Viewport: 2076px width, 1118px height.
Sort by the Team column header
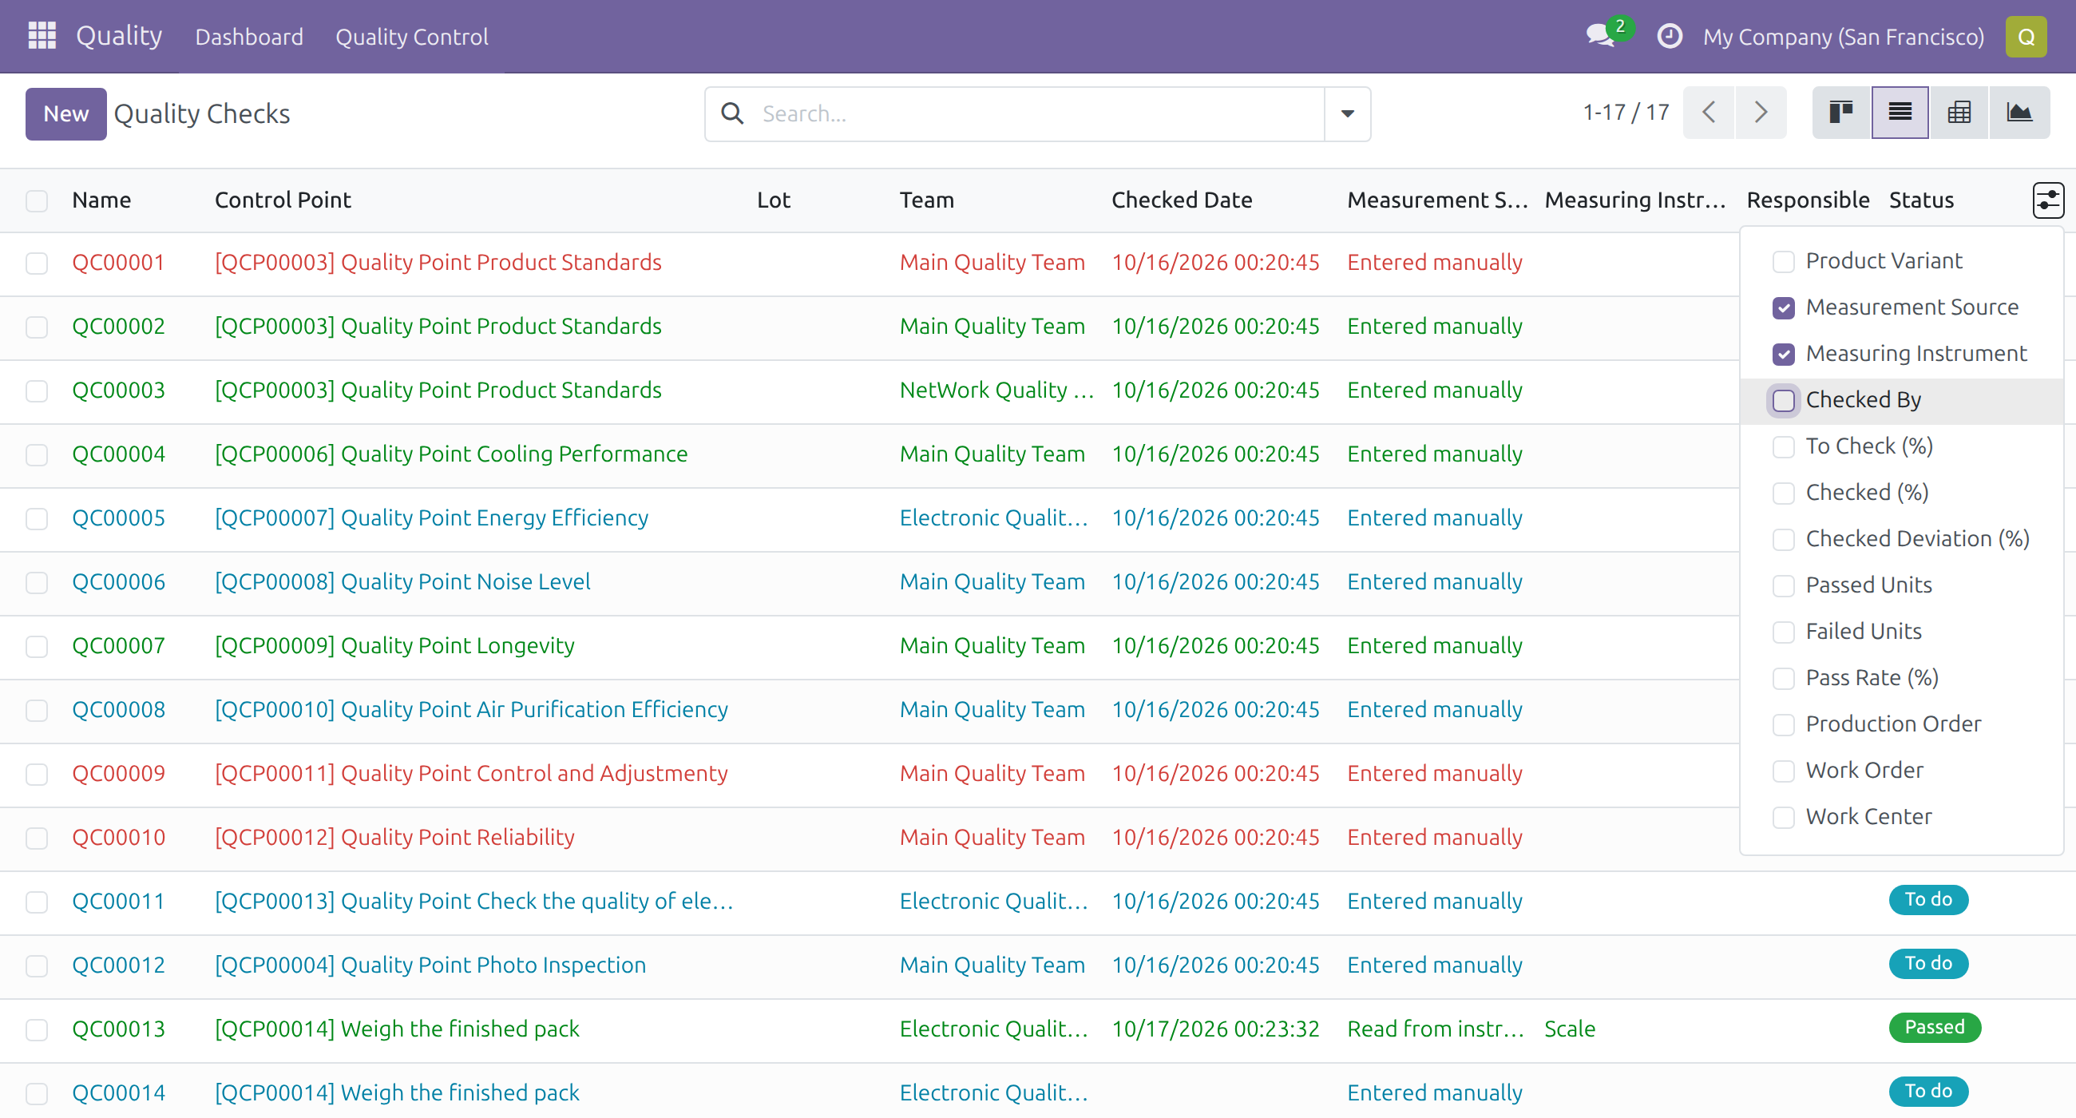pos(926,200)
